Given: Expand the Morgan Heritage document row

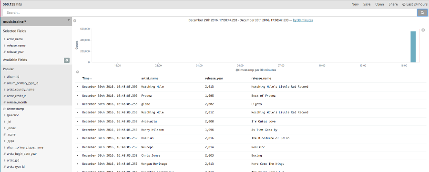Looking at the screenshot, I should coord(77,164).
